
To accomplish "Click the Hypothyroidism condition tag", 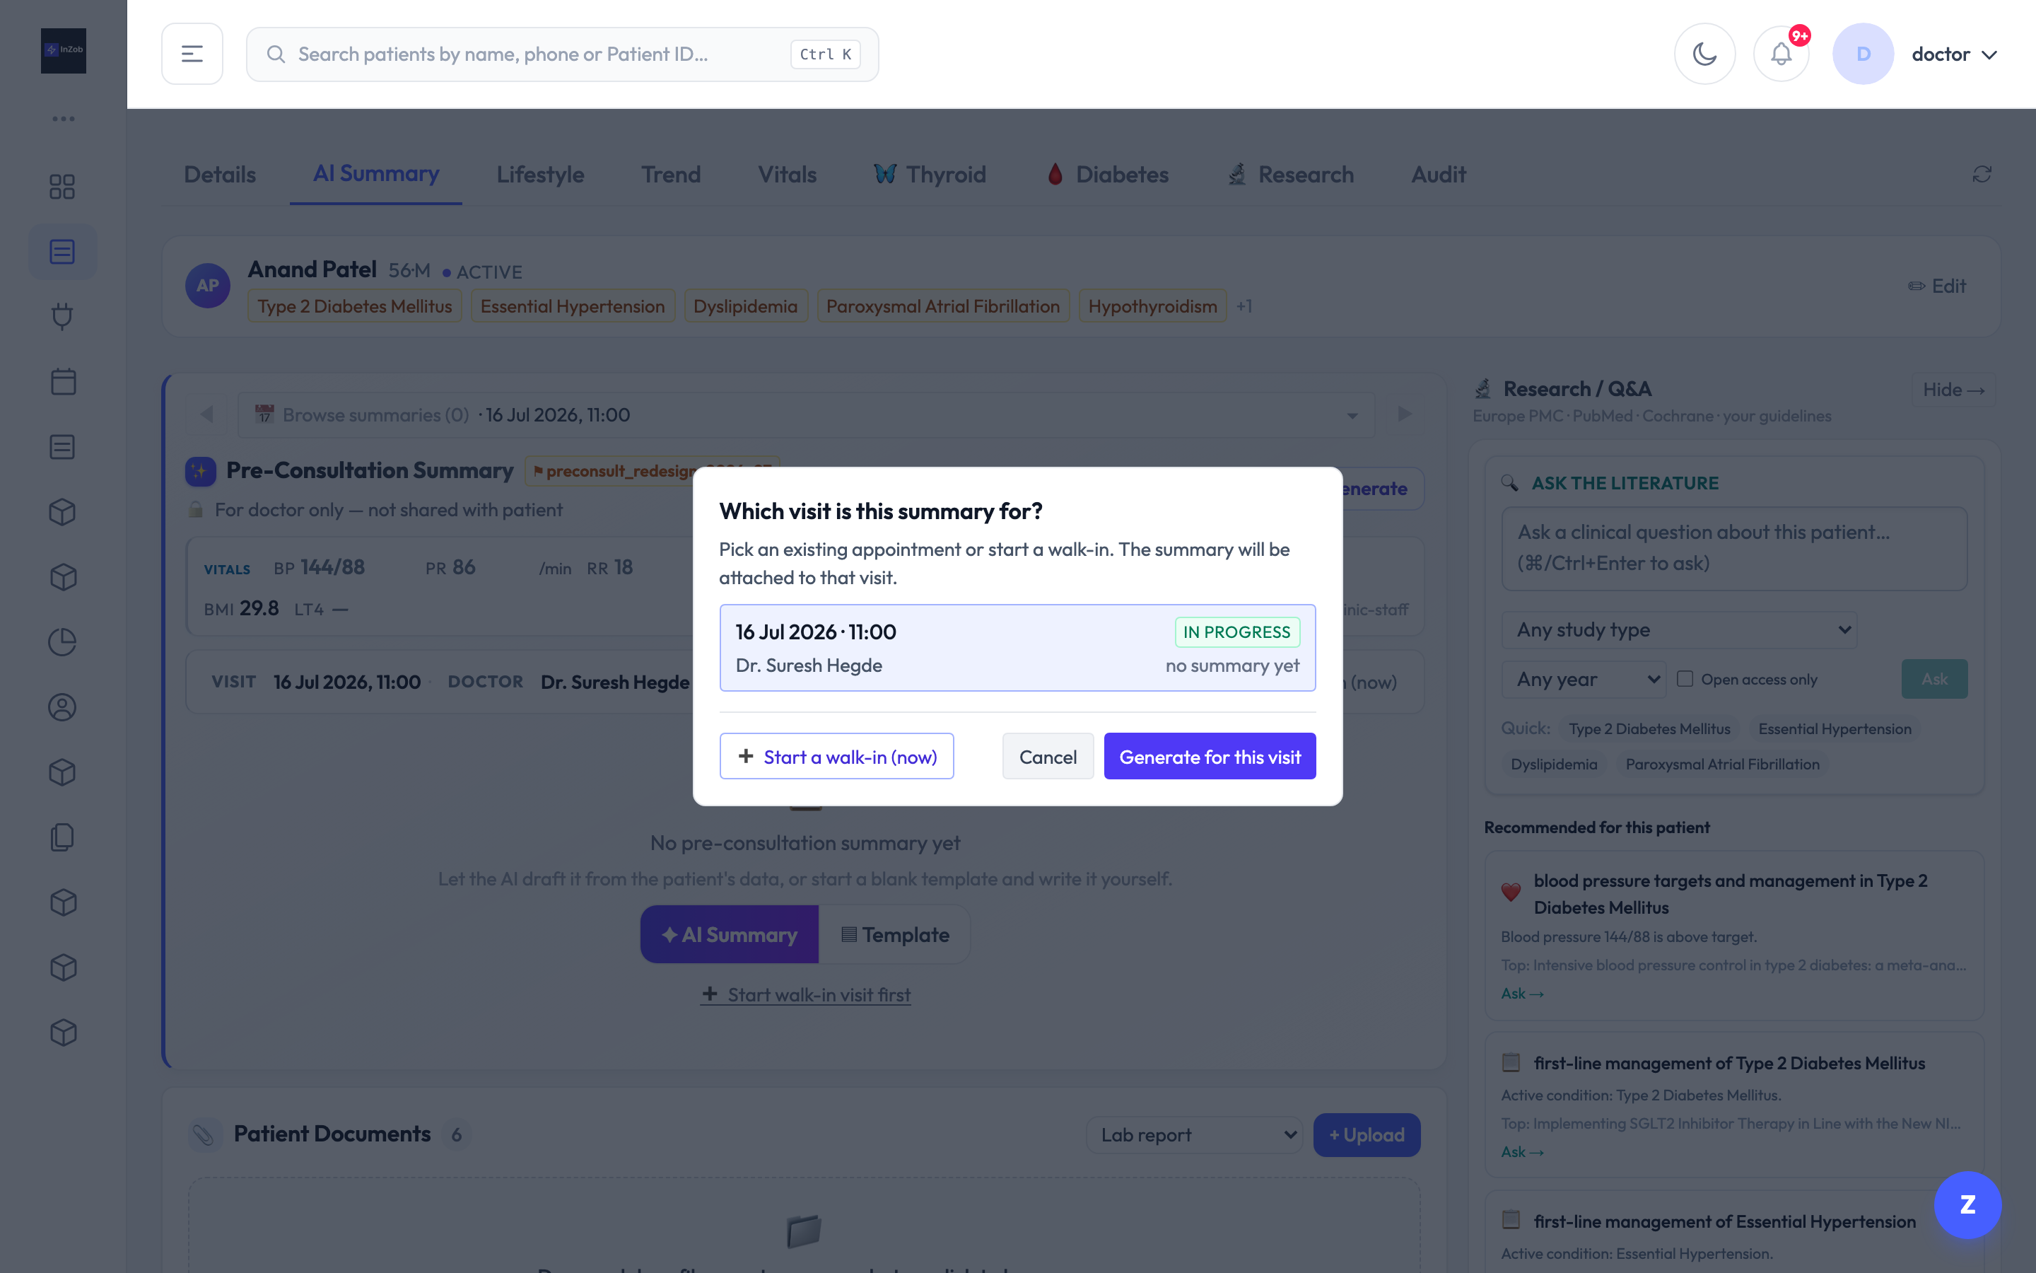I will pos(1152,306).
